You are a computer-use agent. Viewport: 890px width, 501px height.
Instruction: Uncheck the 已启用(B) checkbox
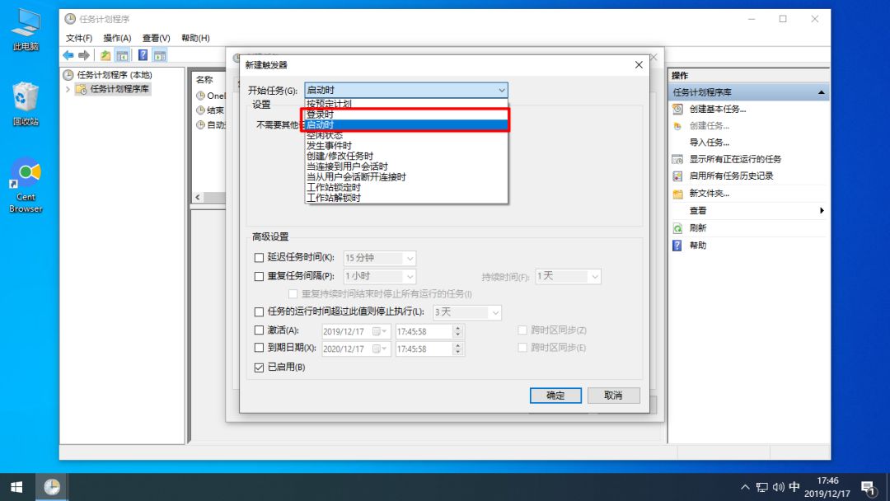tap(259, 367)
